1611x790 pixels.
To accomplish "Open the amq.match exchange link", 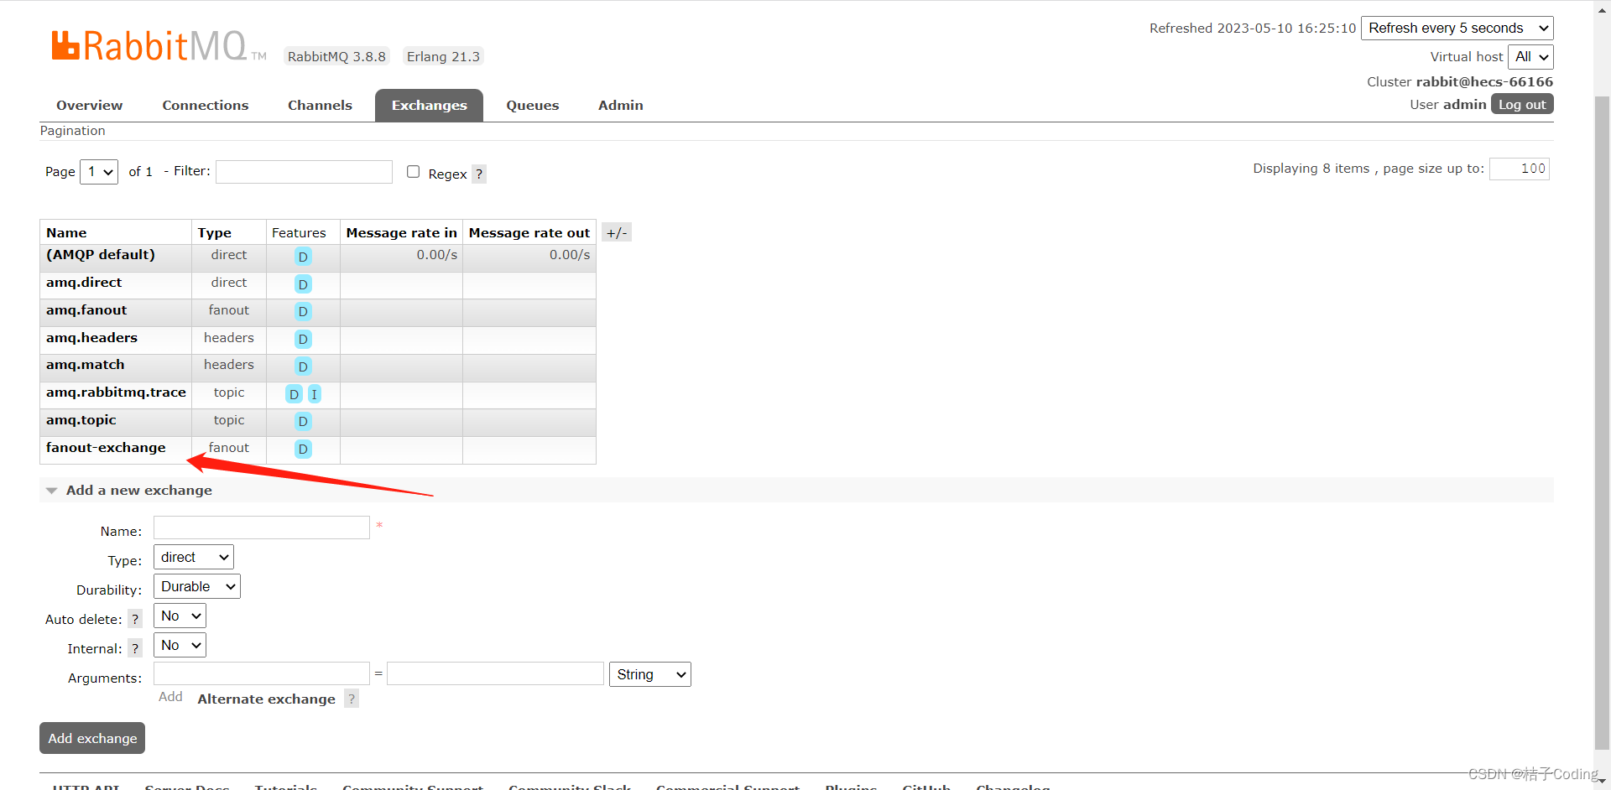I will pyautogui.click(x=85, y=365).
